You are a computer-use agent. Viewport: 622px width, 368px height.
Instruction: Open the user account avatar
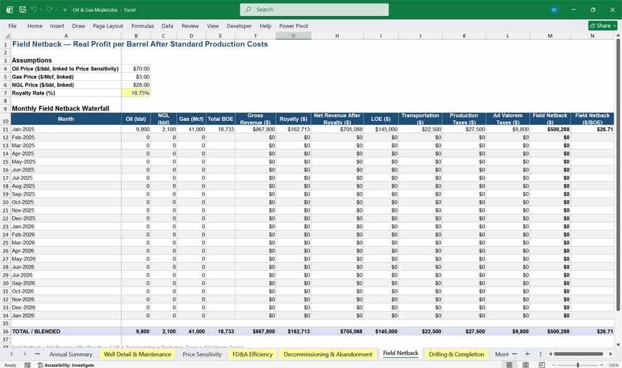coord(554,9)
